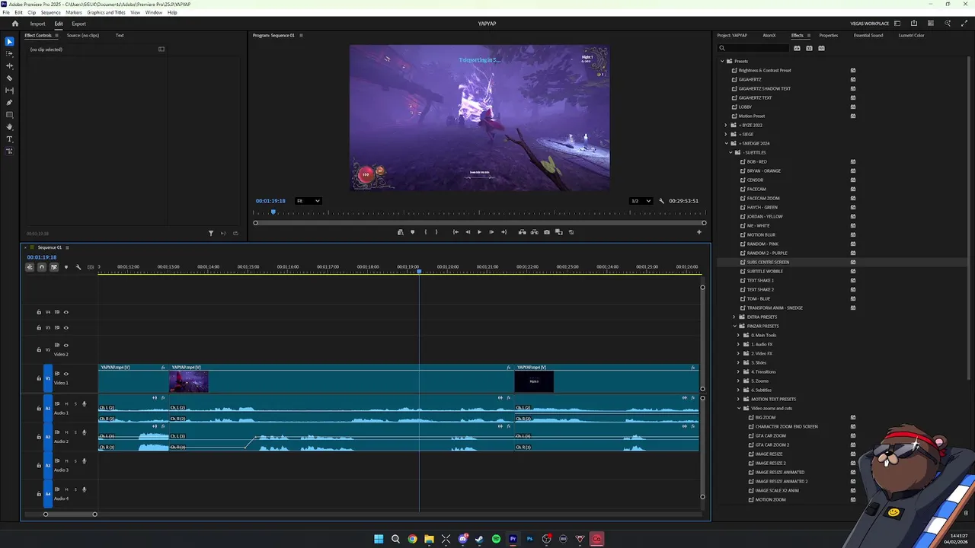Go to In point in Program monitor

pyautogui.click(x=456, y=232)
